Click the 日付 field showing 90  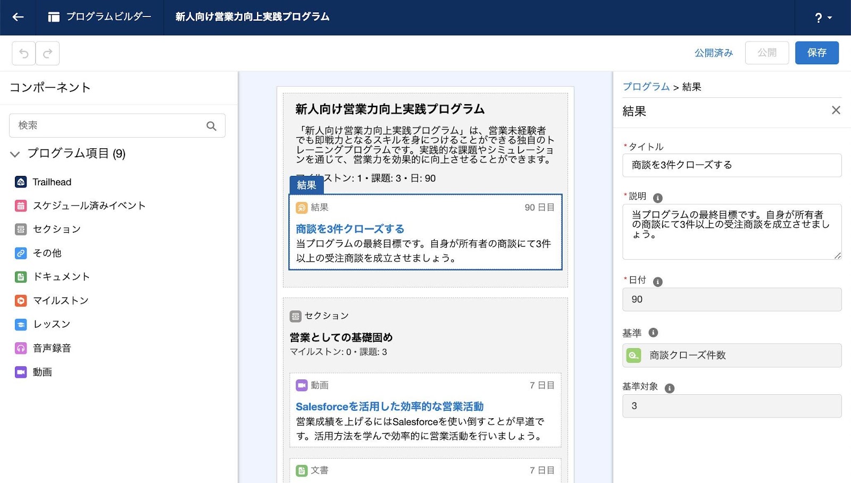coord(732,300)
